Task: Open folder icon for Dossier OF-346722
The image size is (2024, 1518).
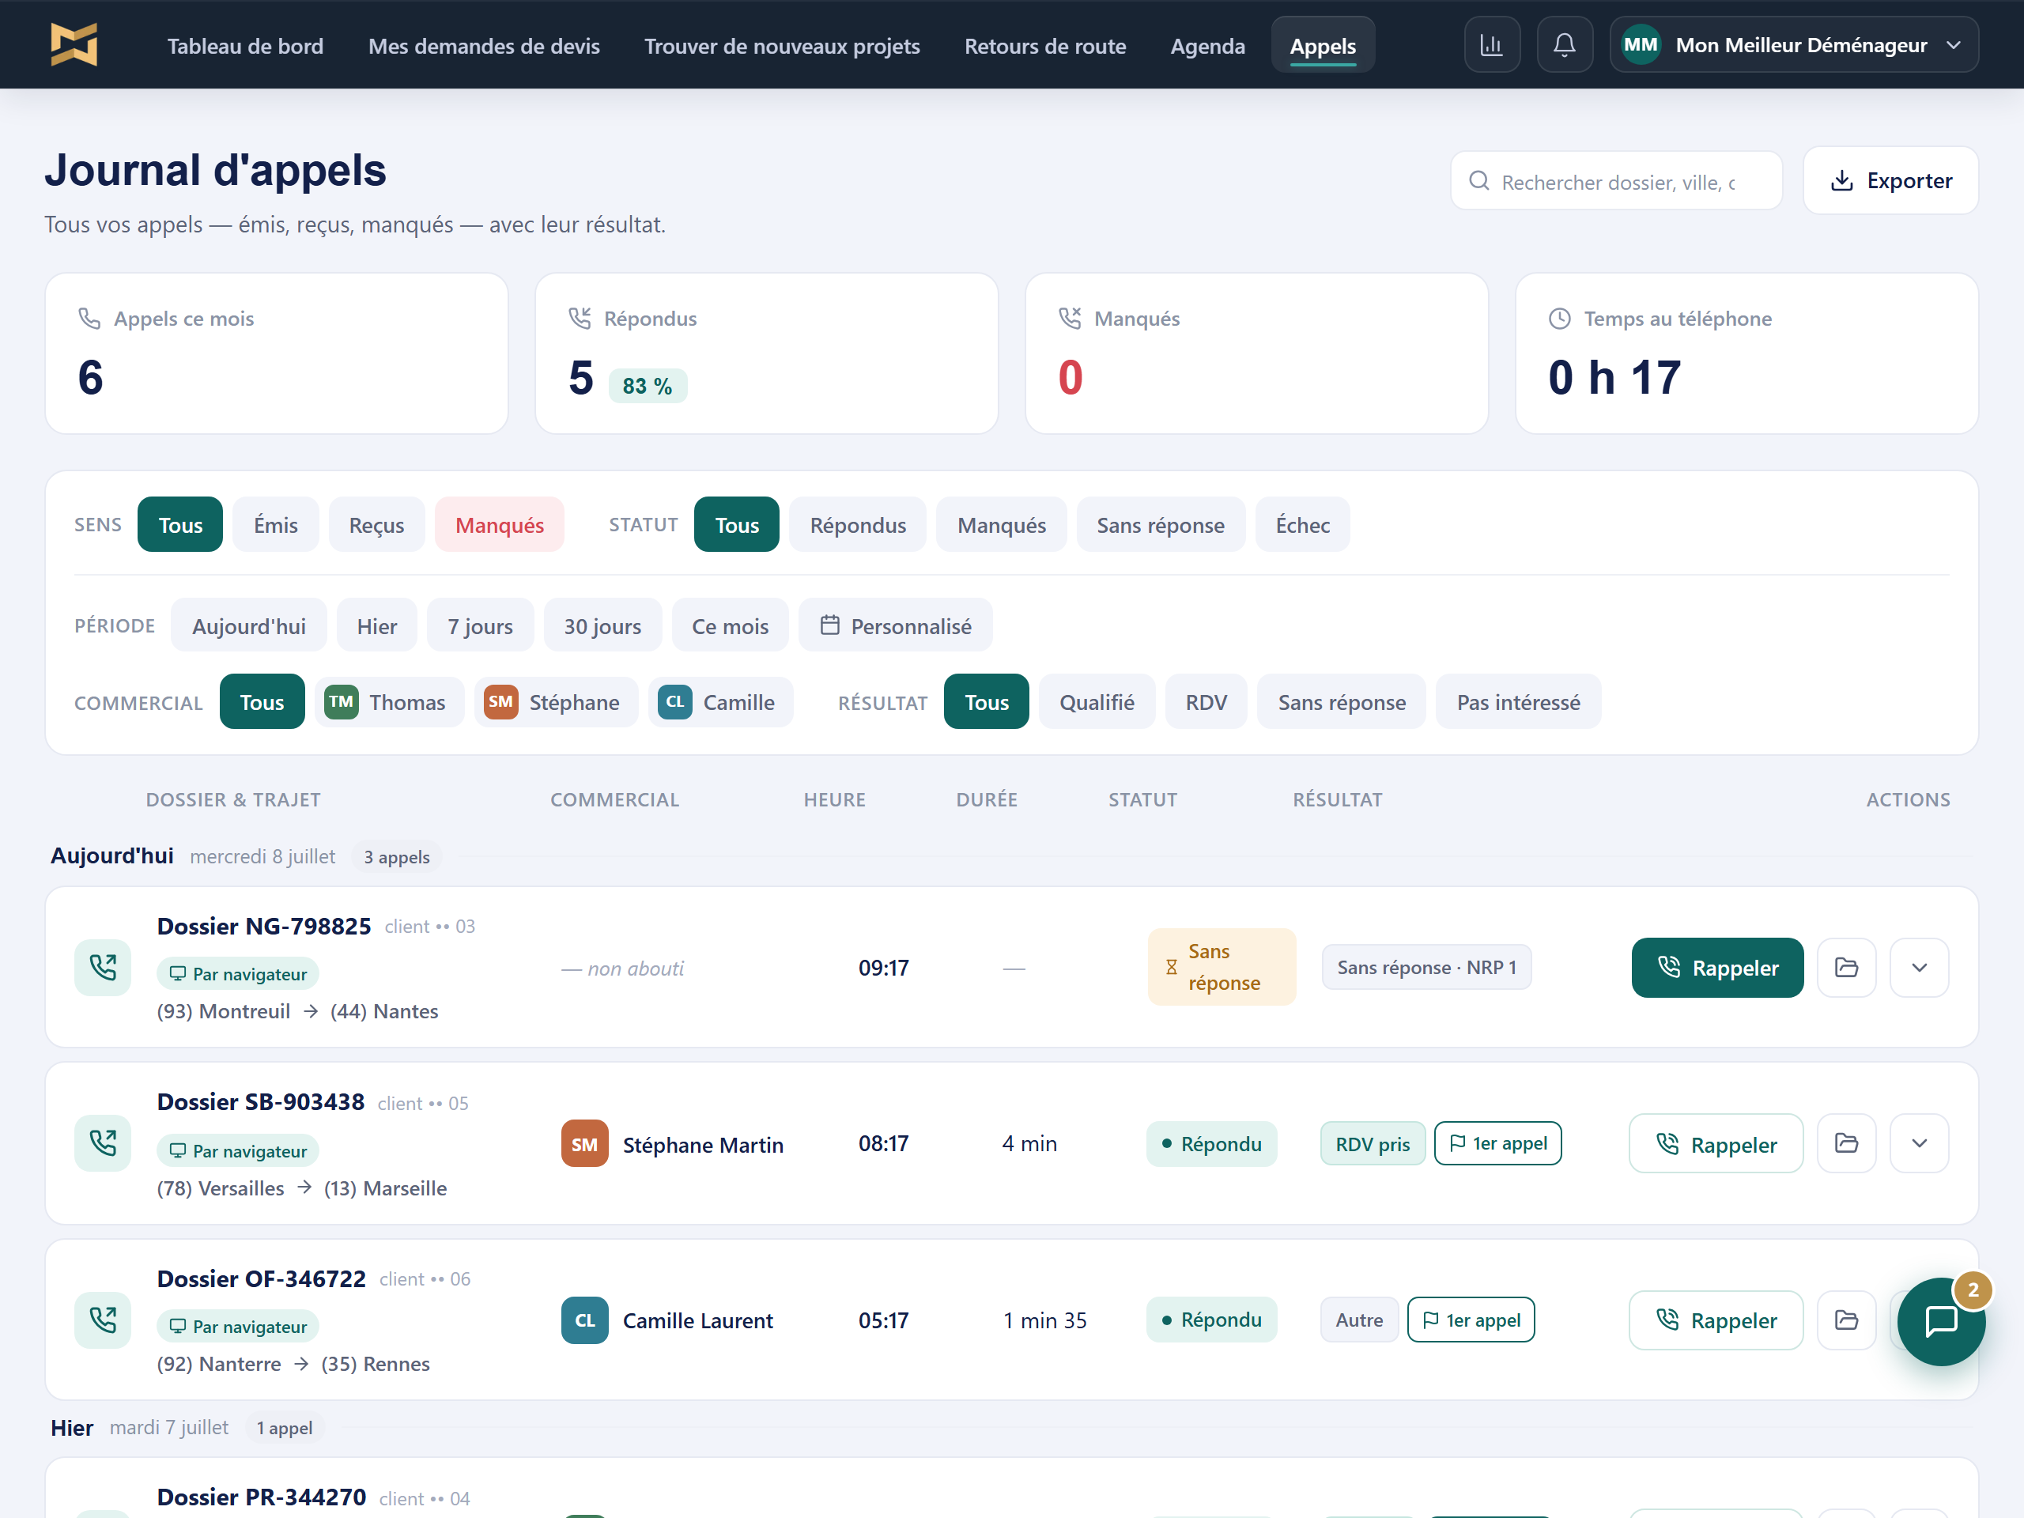Action: coord(1846,1320)
